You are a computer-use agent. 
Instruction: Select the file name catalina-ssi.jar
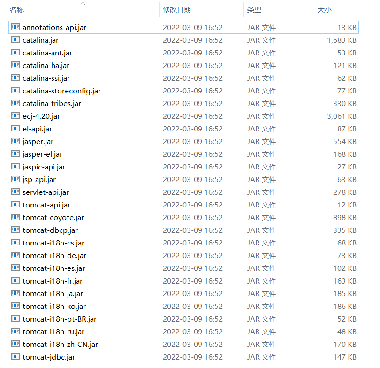[x=46, y=78]
